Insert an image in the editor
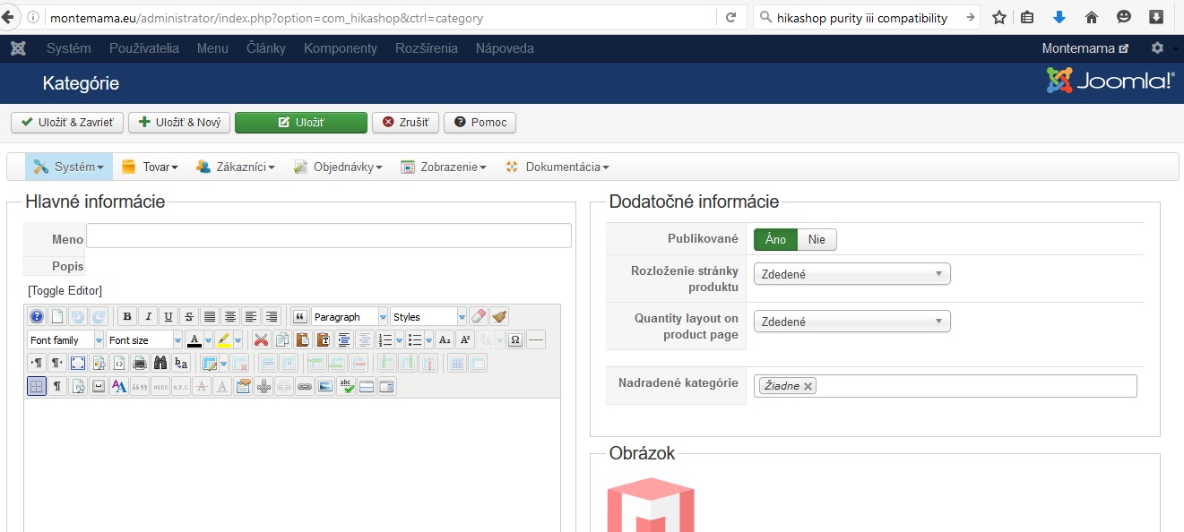This screenshot has width=1184, height=532. pyautogui.click(x=325, y=387)
